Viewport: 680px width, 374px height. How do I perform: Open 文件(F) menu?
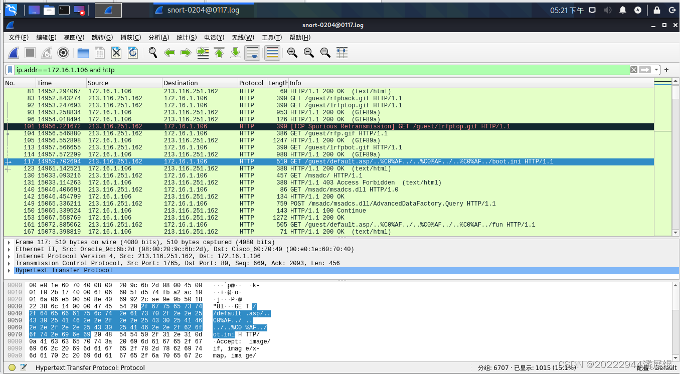[19, 38]
